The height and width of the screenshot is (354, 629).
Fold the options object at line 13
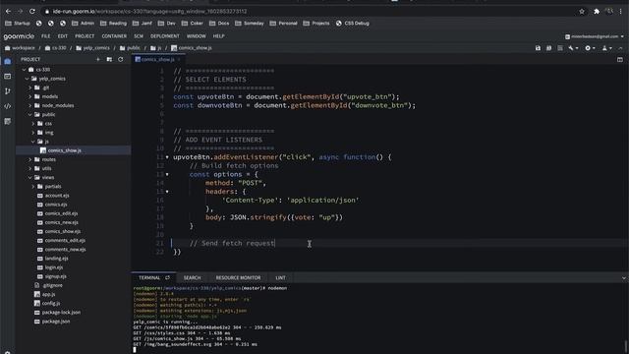click(x=167, y=175)
